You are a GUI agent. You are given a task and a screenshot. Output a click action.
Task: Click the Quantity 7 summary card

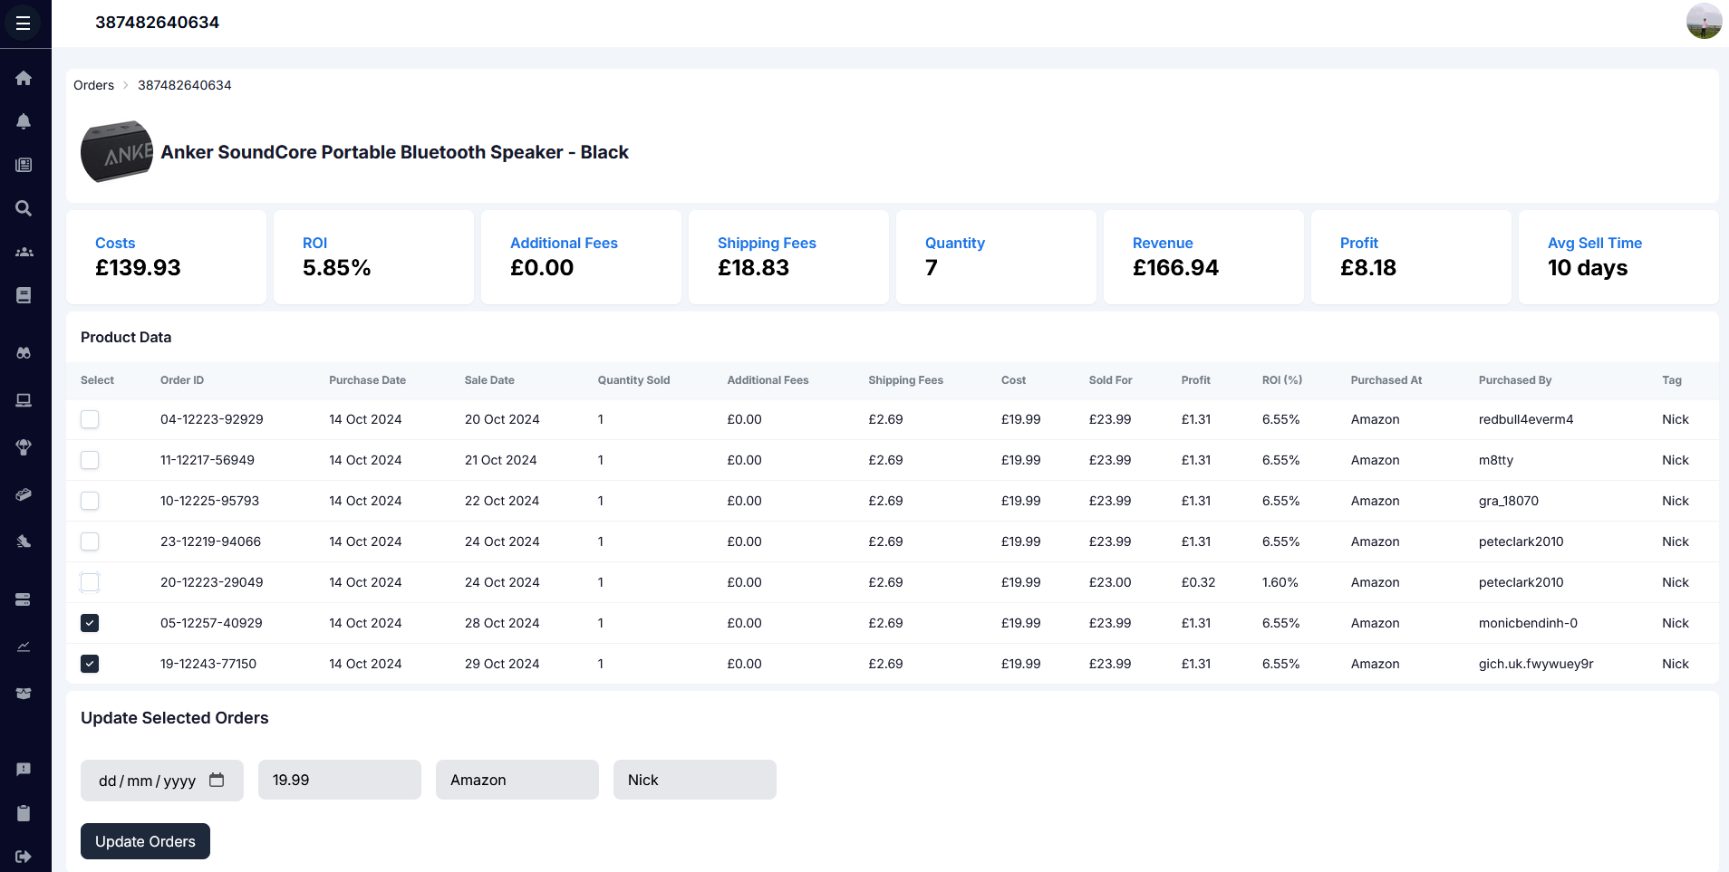click(x=996, y=257)
